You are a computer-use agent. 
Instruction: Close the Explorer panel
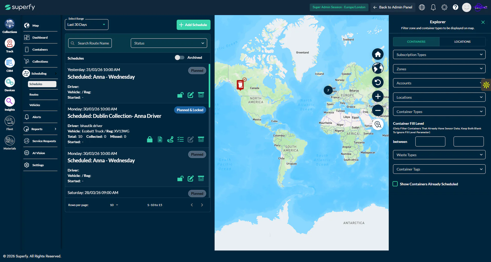483,22
